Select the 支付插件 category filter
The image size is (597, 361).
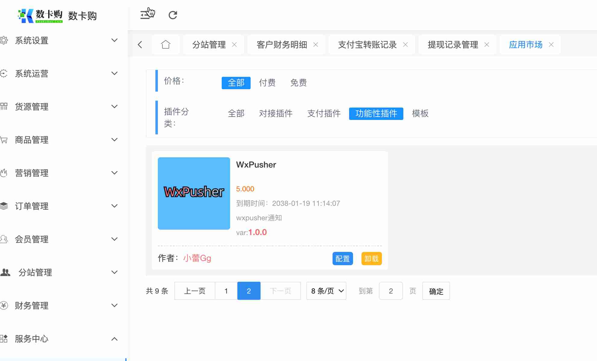coord(324,114)
